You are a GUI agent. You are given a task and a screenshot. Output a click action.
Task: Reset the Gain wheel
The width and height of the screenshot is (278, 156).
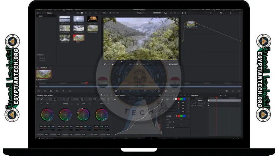pos(90,103)
